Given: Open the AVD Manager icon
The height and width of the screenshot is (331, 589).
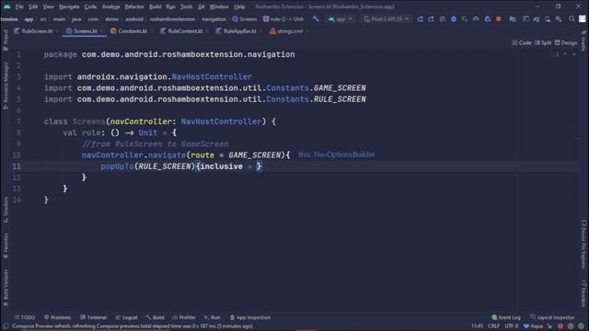Looking at the screenshot, I should [x=548, y=18].
